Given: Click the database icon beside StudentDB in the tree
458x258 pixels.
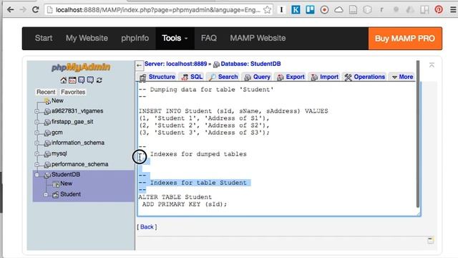Looking at the screenshot, I should coord(47,175).
